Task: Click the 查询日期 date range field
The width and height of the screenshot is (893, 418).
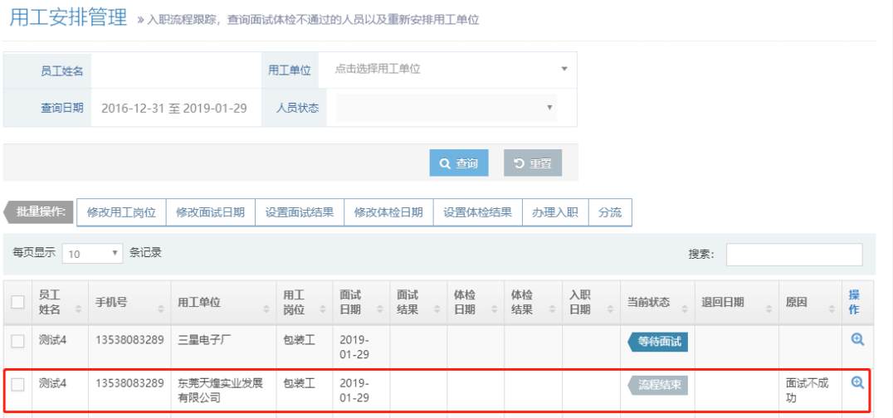Action: [x=174, y=108]
